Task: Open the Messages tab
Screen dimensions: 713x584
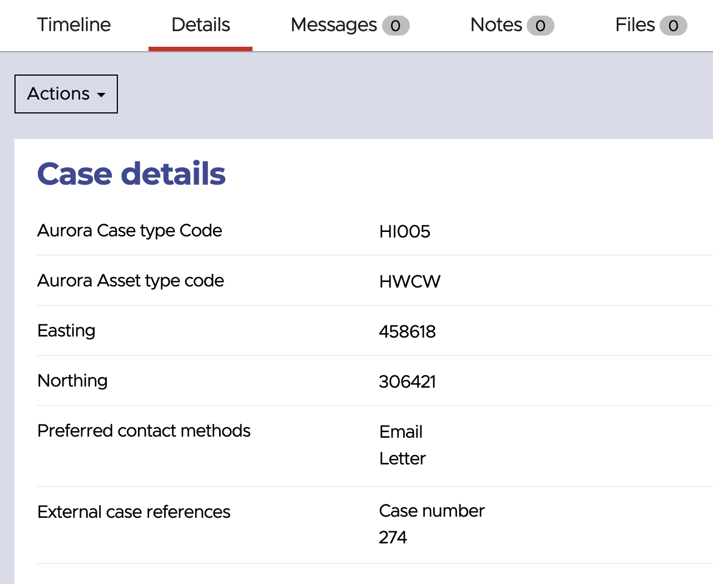Action: click(332, 24)
